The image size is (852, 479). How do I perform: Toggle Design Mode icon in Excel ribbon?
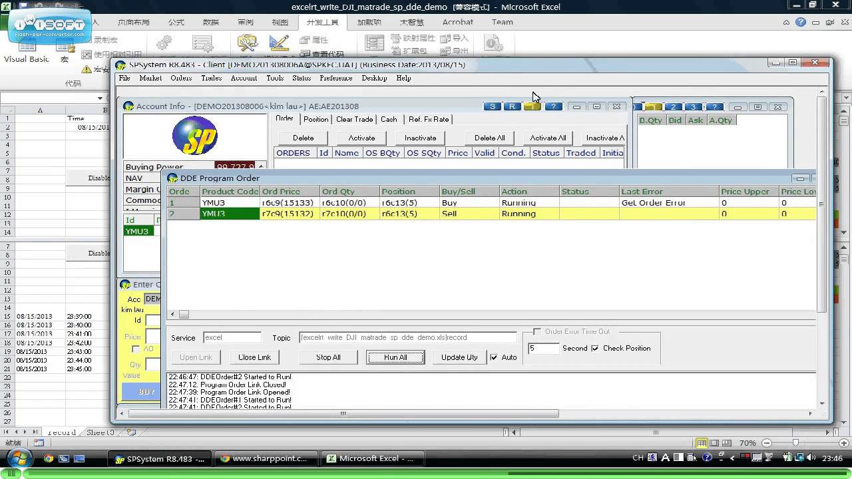tap(279, 44)
